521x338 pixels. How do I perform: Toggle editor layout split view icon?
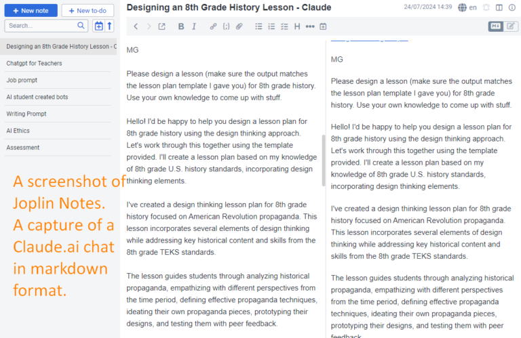499,7
